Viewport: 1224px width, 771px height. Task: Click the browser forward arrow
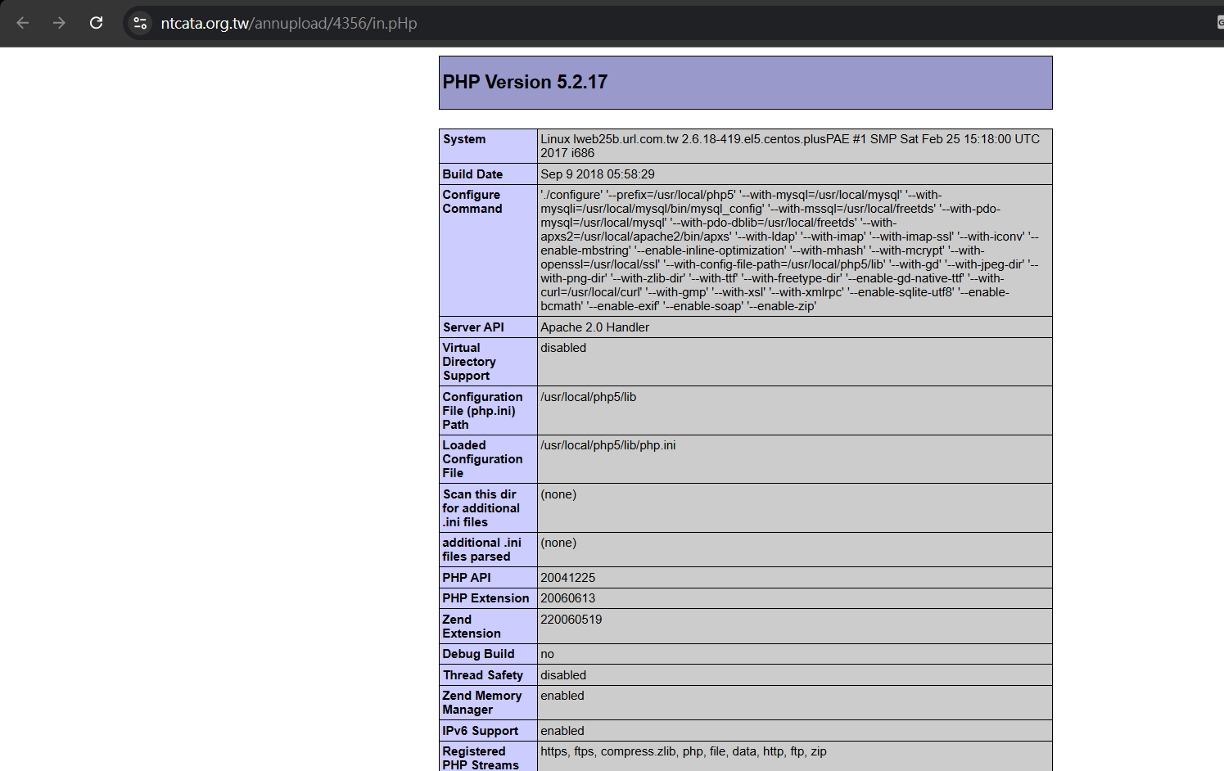click(x=59, y=23)
